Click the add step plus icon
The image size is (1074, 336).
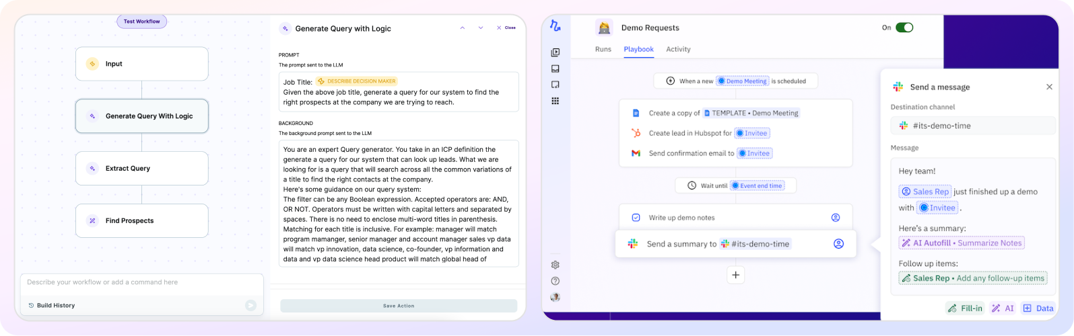pyautogui.click(x=735, y=275)
